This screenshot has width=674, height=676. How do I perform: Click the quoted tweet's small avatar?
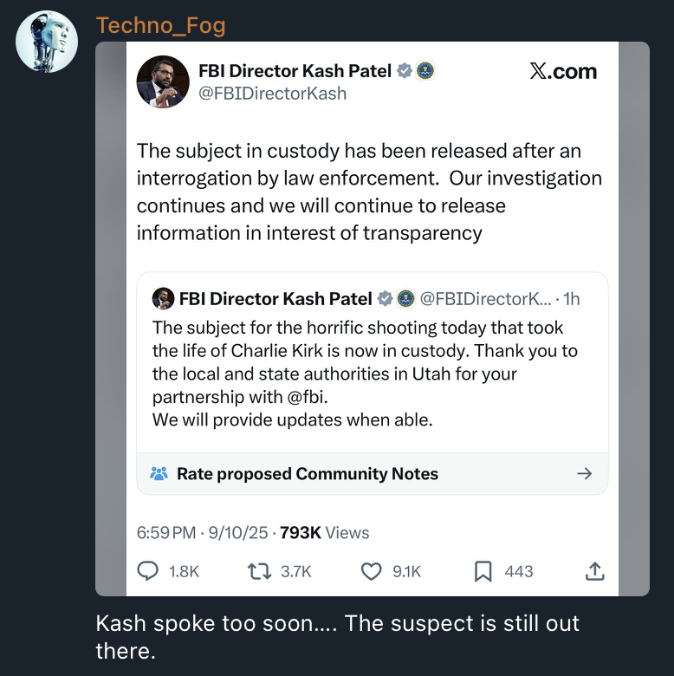[x=162, y=299]
